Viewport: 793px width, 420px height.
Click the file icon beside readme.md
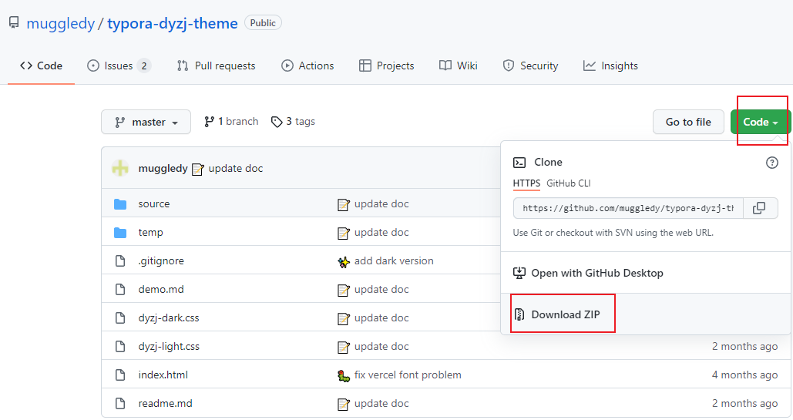click(120, 403)
